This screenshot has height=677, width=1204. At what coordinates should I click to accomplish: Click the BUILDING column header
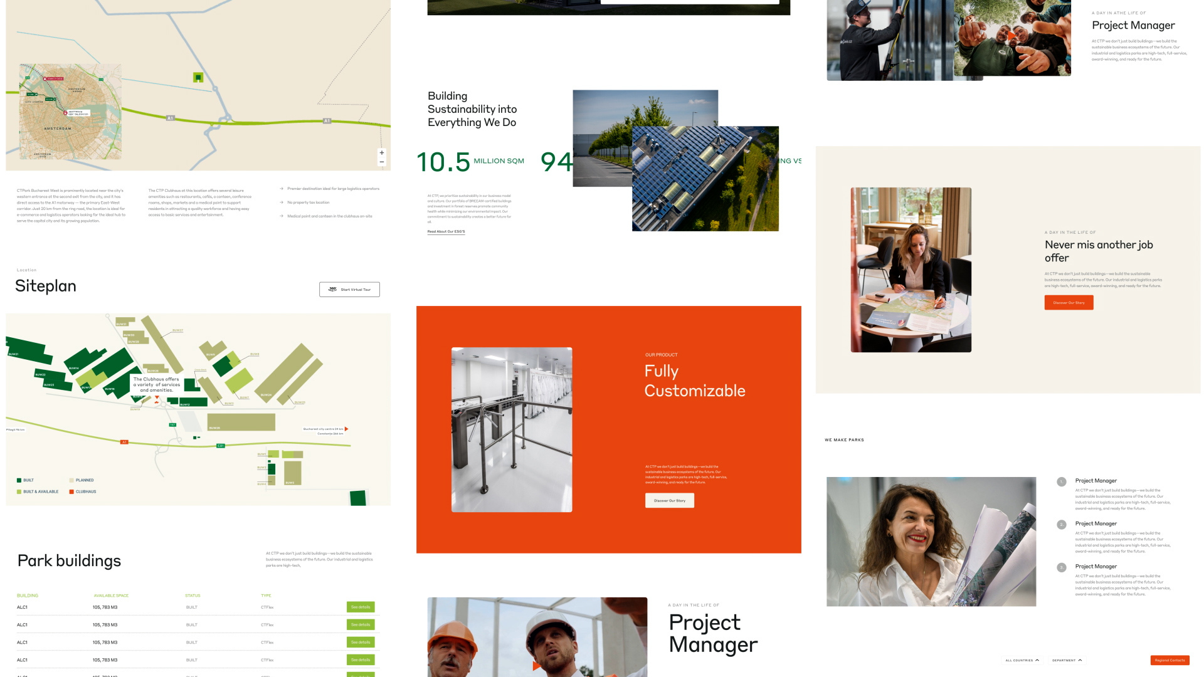point(28,596)
